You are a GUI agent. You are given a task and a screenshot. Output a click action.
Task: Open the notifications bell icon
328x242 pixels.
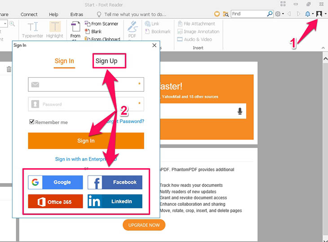click(307, 14)
